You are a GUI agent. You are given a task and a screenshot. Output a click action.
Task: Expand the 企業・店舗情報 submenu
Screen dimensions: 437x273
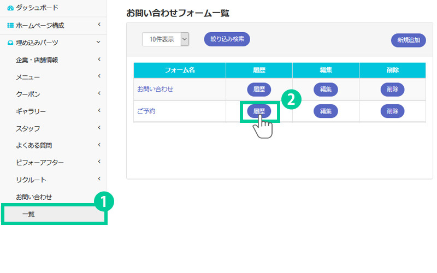click(99, 60)
